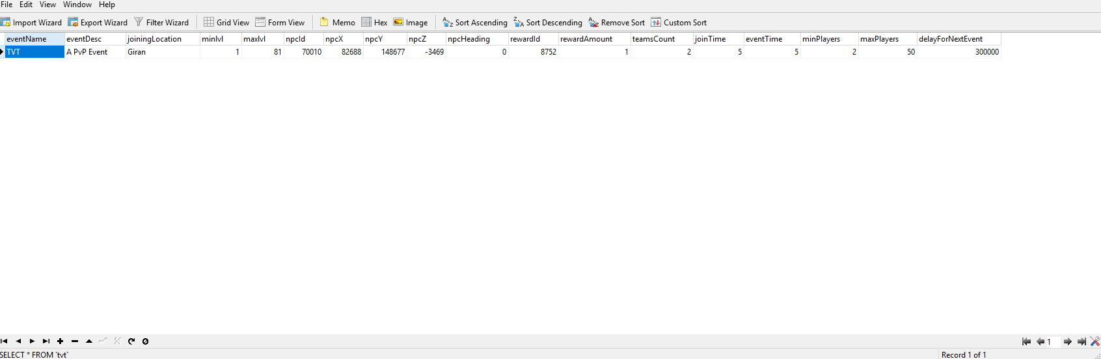Click the SELECT * FROM tvt status text
This screenshot has height=359, width=1101.
pos(34,354)
